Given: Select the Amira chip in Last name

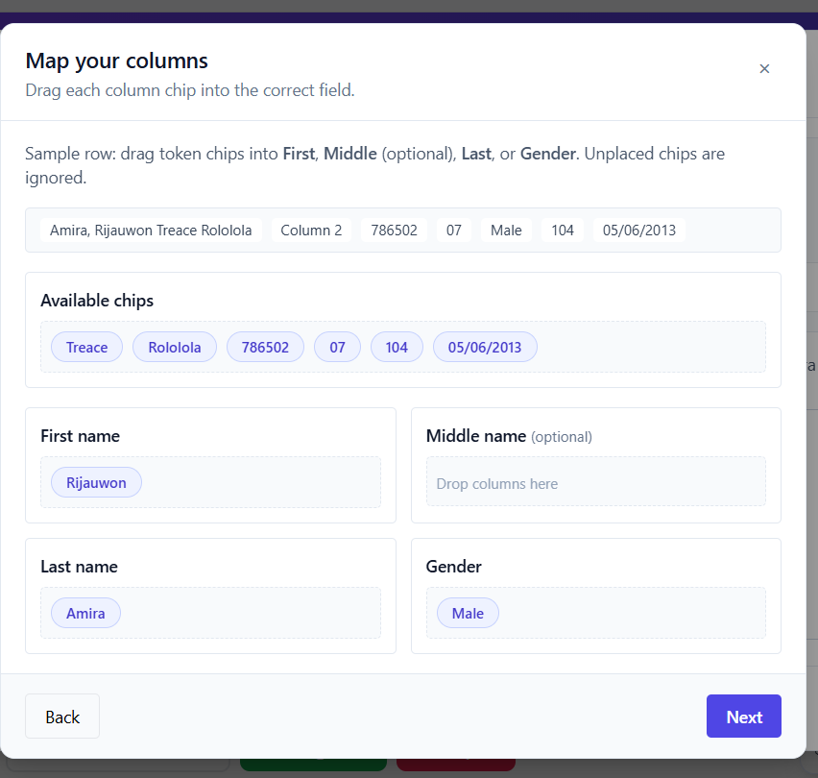Looking at the screenshot, I should pos(84,613).
